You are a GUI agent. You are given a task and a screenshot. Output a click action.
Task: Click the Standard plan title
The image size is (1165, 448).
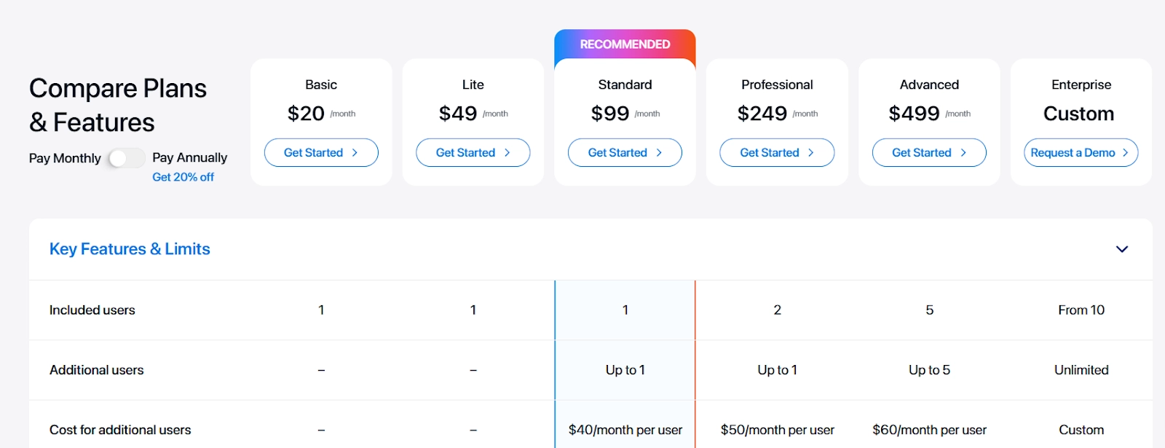coord(625,85)
